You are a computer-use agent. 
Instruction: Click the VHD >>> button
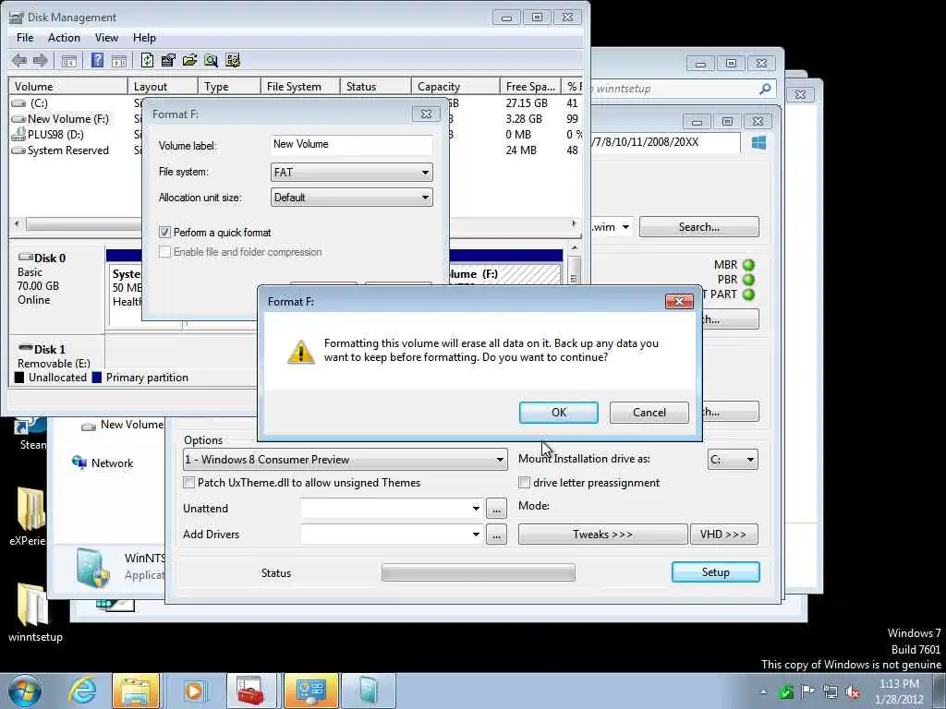point(723,535)
